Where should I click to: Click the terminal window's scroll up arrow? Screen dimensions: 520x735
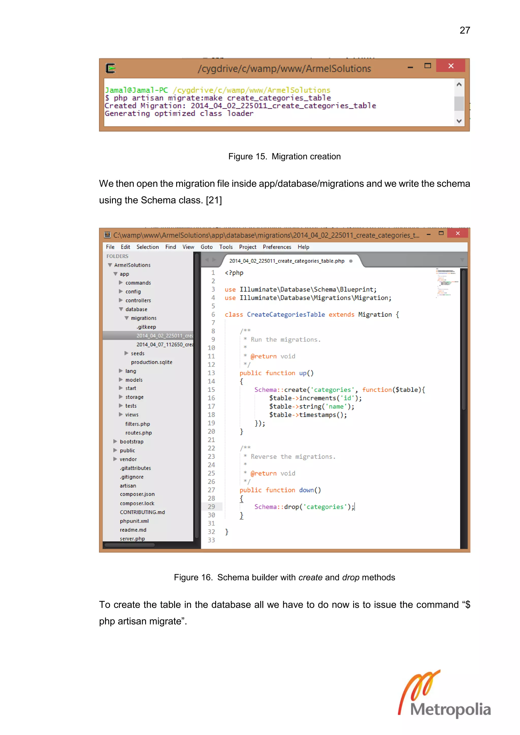pos(459,85)
